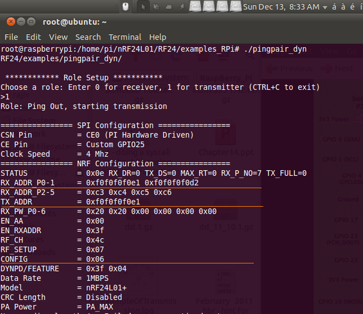Click the RF24/examples/pingpair_dyn/ path line

pyautogui.click(x=61, y=58)
